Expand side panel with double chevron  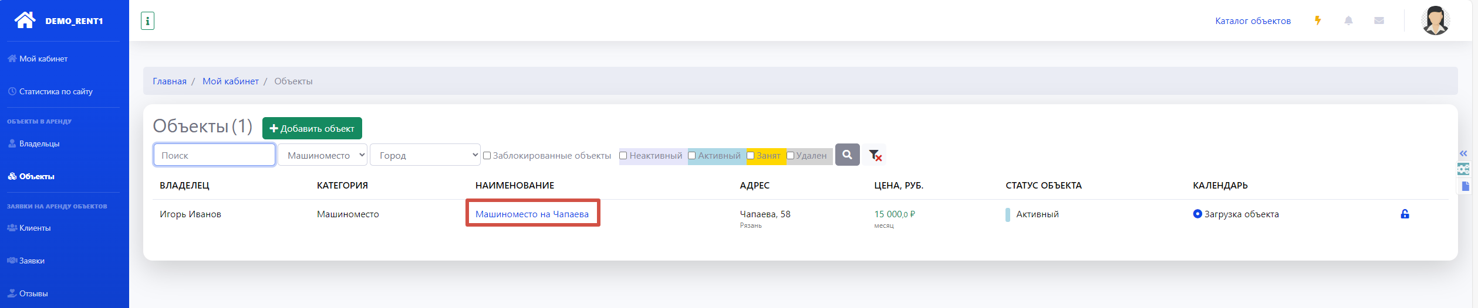tap(1463, 153)
